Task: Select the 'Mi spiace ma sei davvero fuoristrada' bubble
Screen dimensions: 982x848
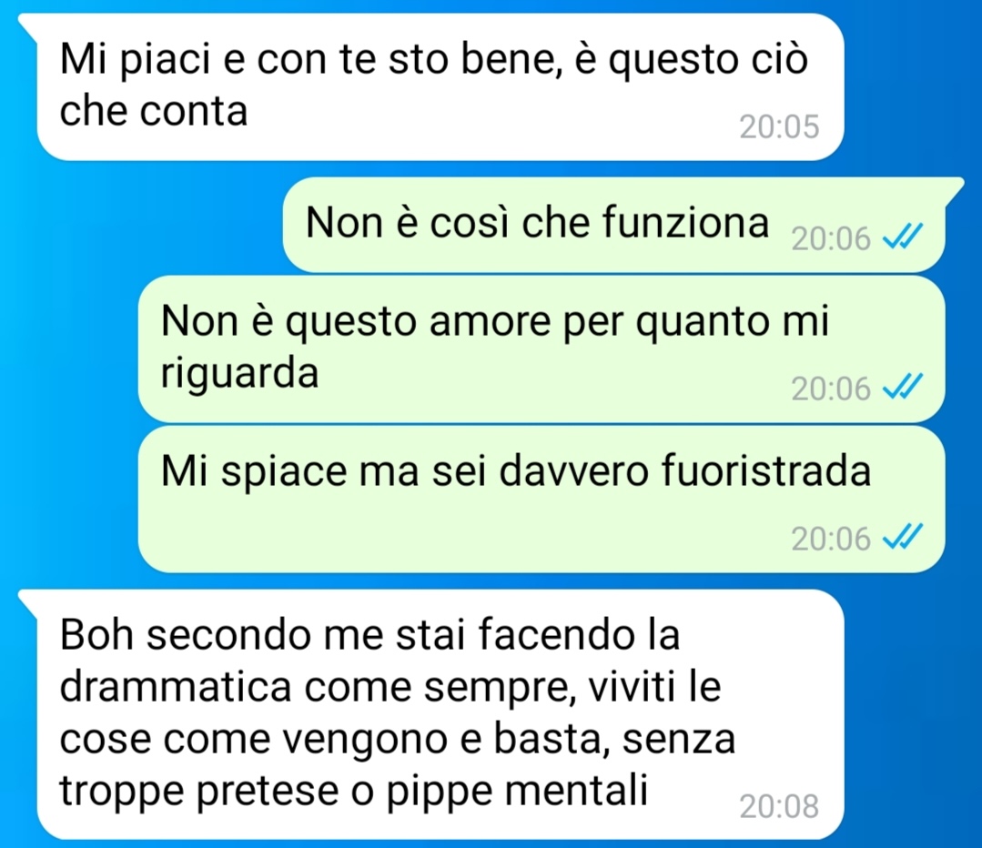Action: (x=542, y=500)
